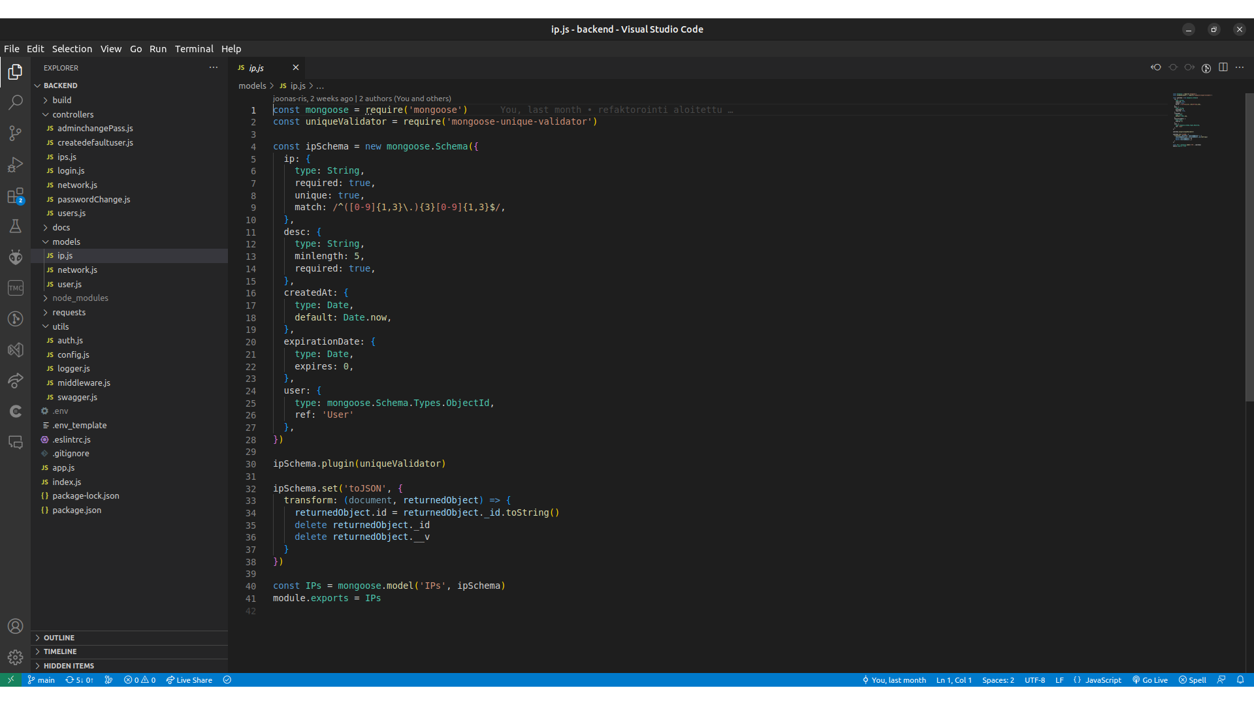The height and width of the screenshot is (705, 1254).
Task: Collapse the controllers folder
Action: click(72, 114)
